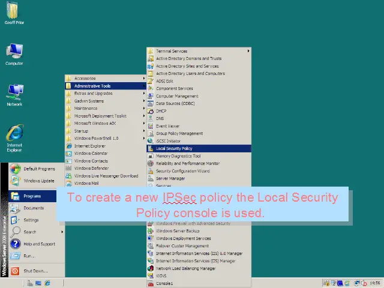Expand the Accessories folder submenu
This screenshot has width=384, height=288.
pos(106,79)
